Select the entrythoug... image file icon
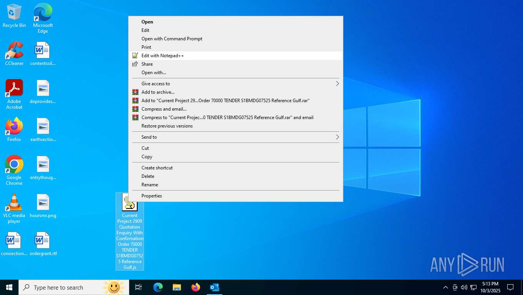The height and width of the screenshot is (295, 523). 43,168
